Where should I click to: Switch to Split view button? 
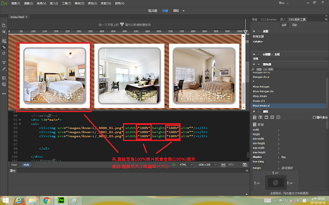pos(165,11)
